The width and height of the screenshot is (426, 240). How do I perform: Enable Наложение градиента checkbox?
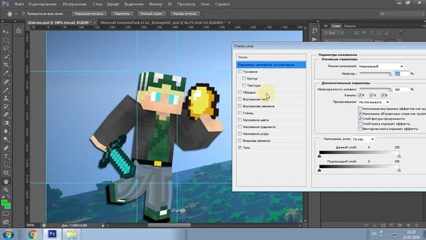point(240,127)
